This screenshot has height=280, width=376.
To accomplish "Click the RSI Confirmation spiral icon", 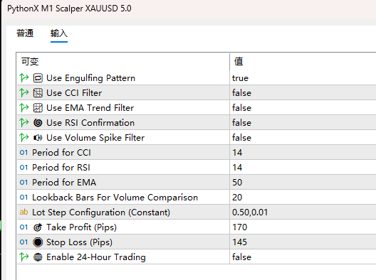I will (38, 123).
